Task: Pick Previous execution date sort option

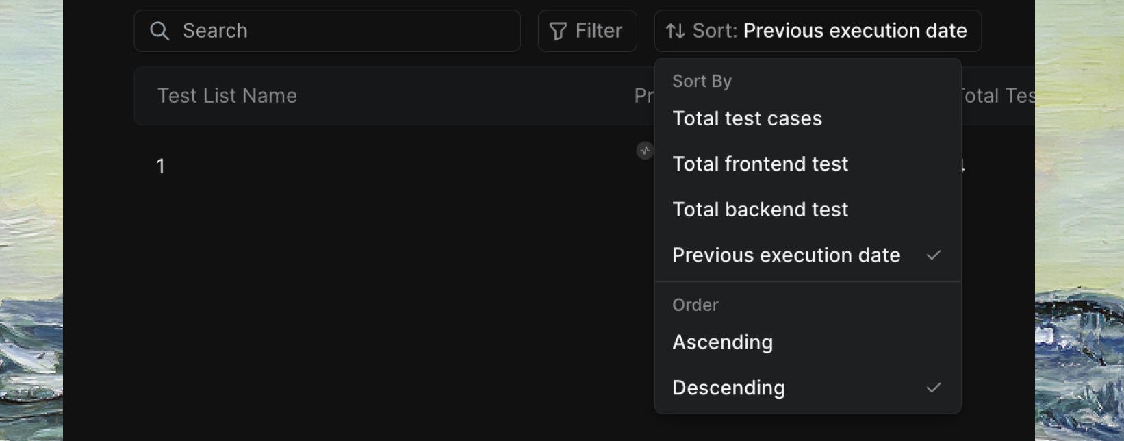Action: (x=786, y=255)
